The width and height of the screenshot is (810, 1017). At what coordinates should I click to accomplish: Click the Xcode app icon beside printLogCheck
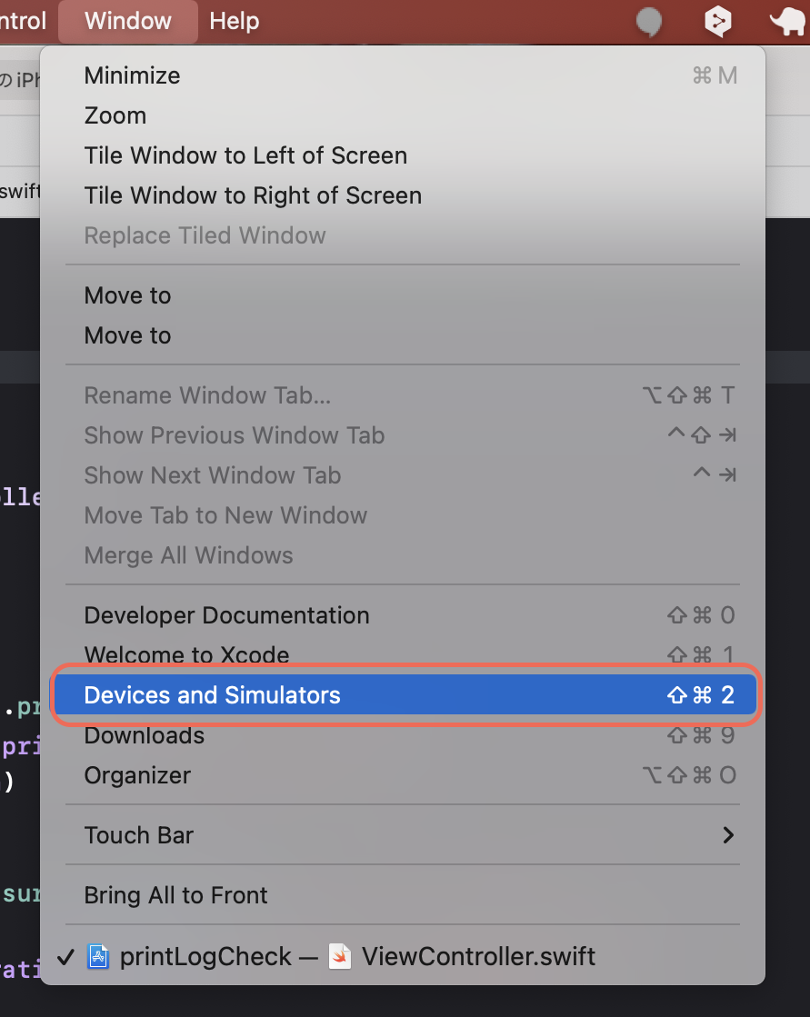[x=100, y=956]
